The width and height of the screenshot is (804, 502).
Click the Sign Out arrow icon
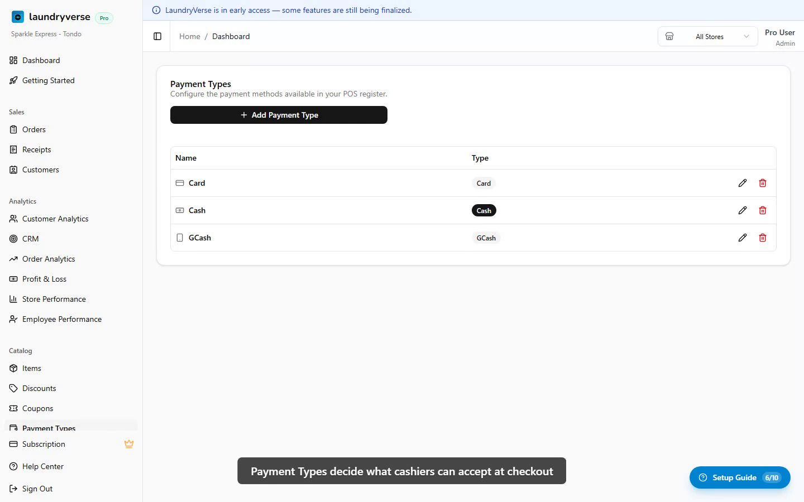tap(13, 489)
